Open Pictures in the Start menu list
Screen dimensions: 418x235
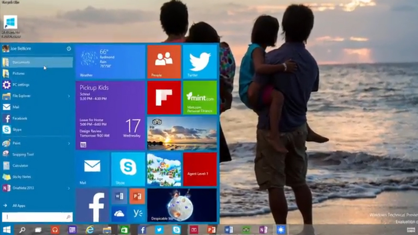coord(37,73)
